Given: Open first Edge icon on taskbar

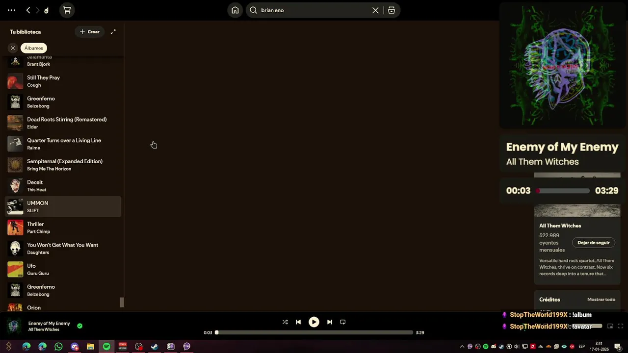Looking at the screenshot, I should (26, 347).
